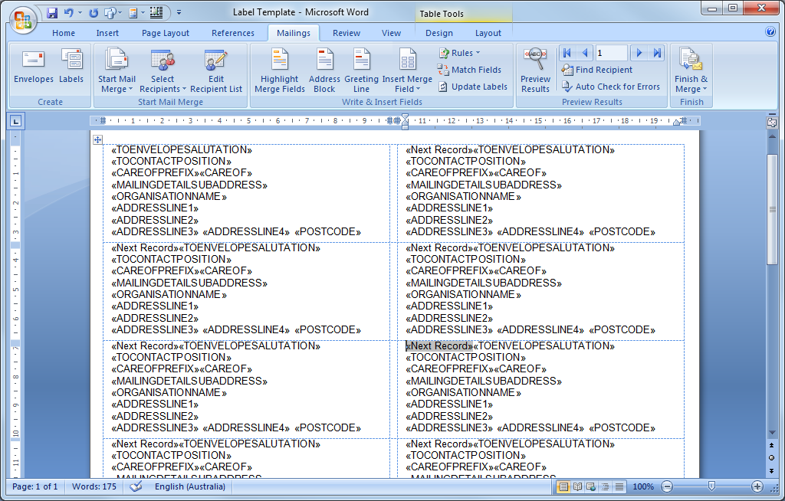785x501 pixels.
Task: Insert a Greeting Line
Action: pyautogui.click(x=362, y=70)
